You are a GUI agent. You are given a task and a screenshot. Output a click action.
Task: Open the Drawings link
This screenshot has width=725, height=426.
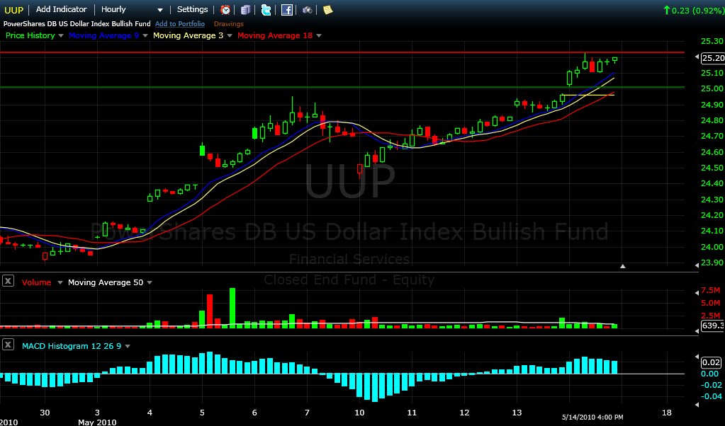[228, 23]
